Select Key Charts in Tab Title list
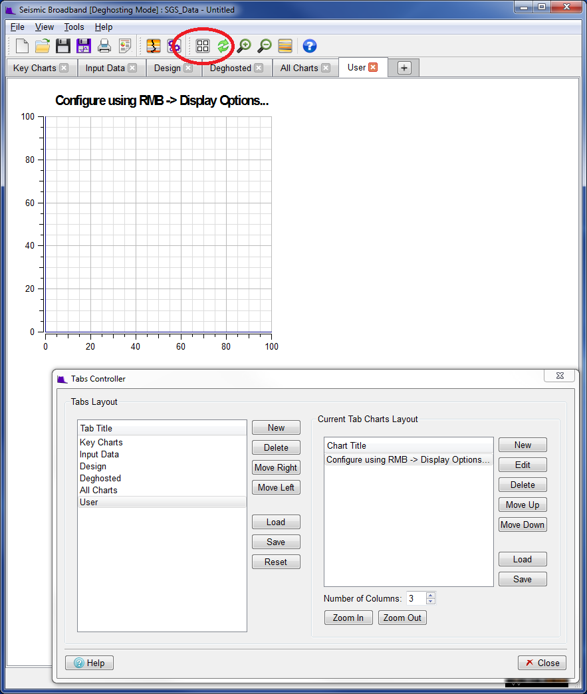The image size is (587, 694). pos(162,442)
